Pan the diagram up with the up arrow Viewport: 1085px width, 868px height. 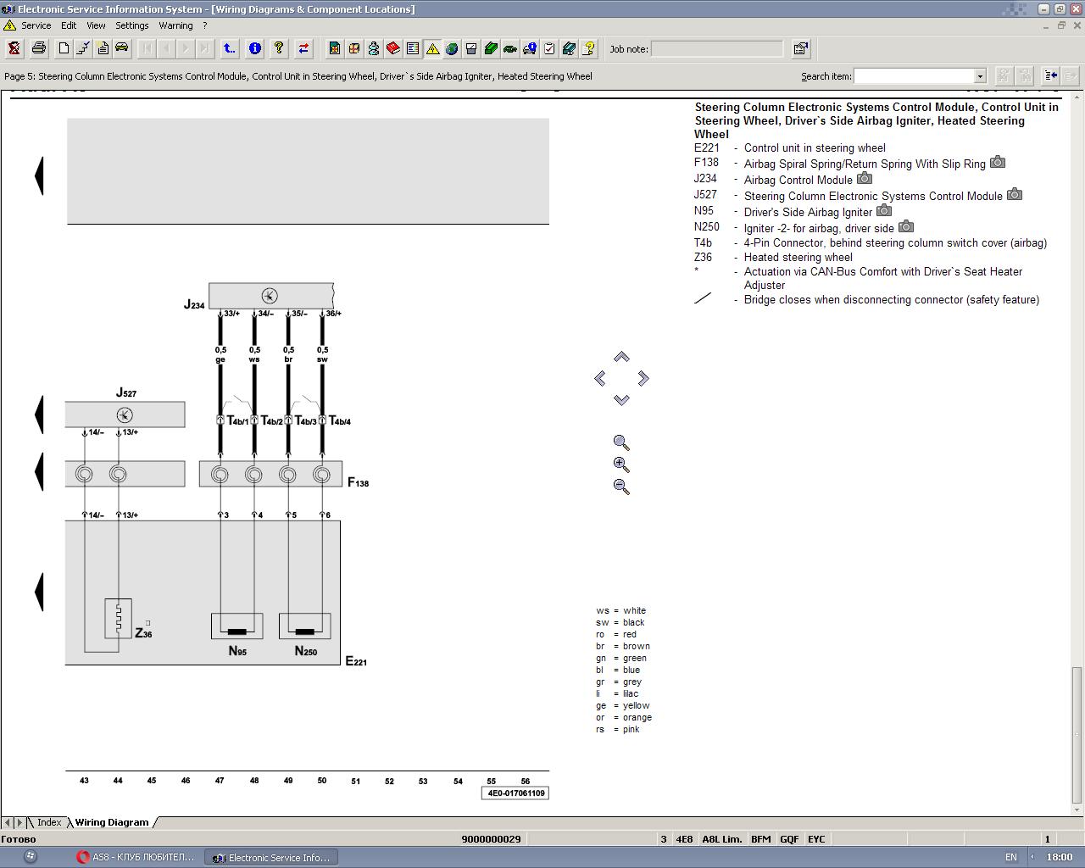tap(621, 357)
